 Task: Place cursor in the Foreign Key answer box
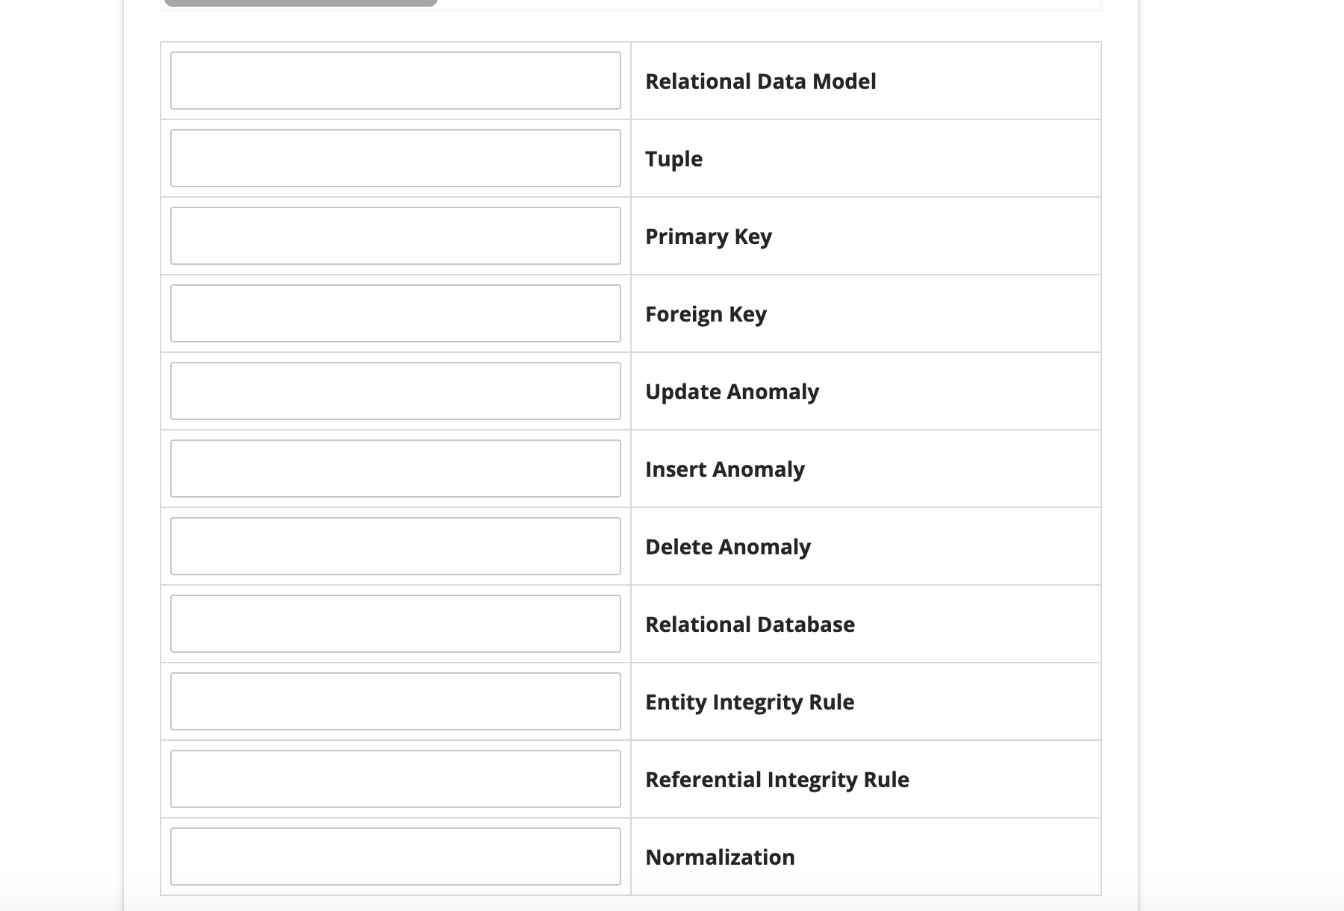tap(396, 314)
